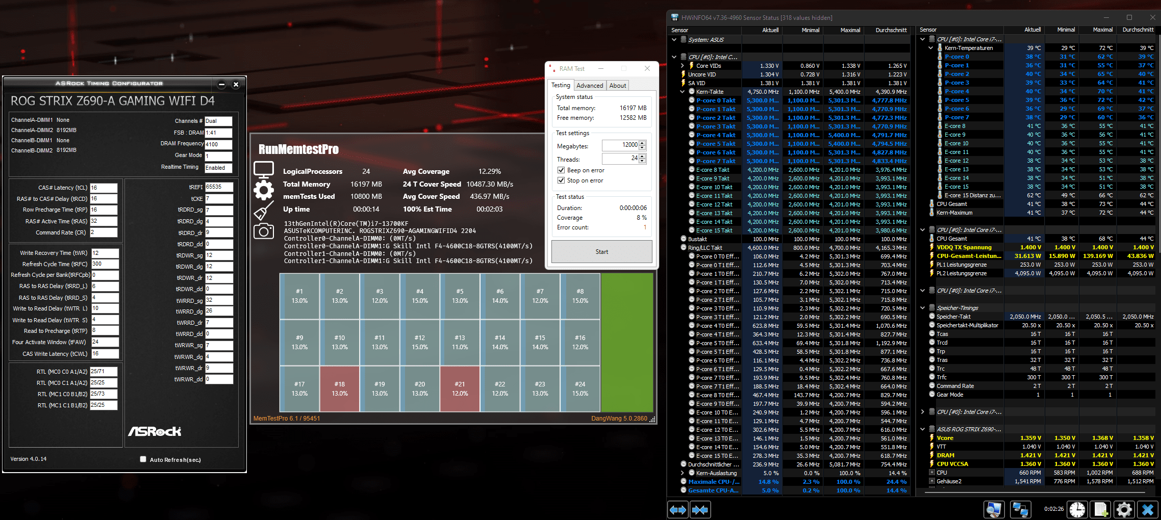Click clock icon beside Ring/LLC Takt
This screenshot has height=520, width=1161.
click(684, 247)
